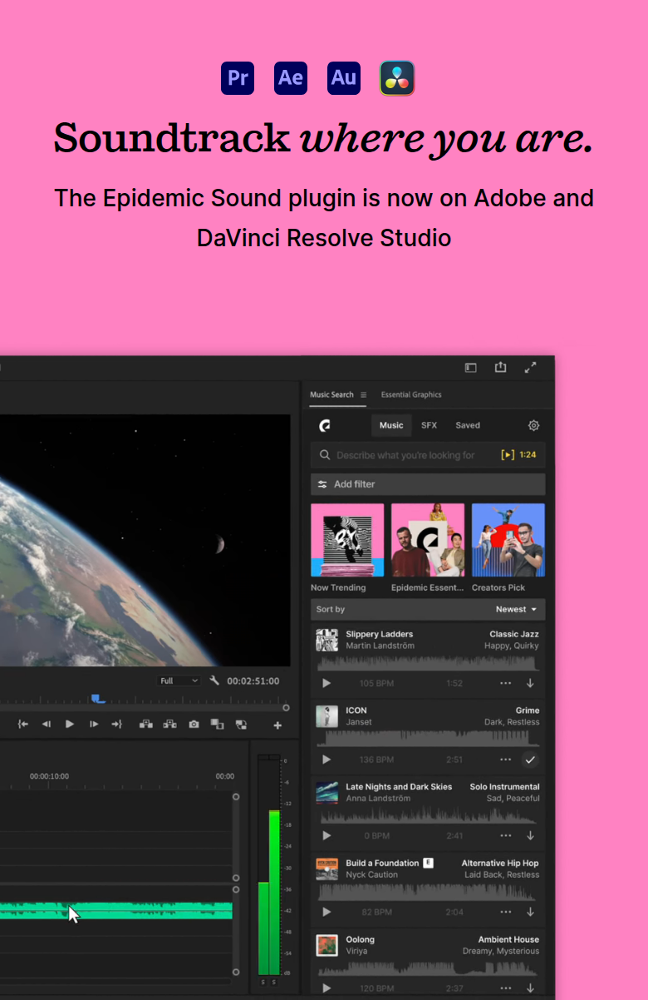This screenshot has height=1000, width=648.
Task: Click the Lift button in monitor
Action: click(x=146, y=725)
